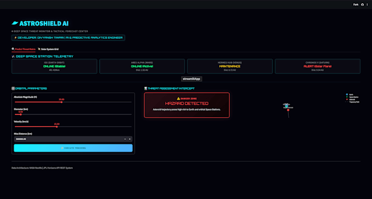Click the Execute Tracking button

[x=73, y=148]
